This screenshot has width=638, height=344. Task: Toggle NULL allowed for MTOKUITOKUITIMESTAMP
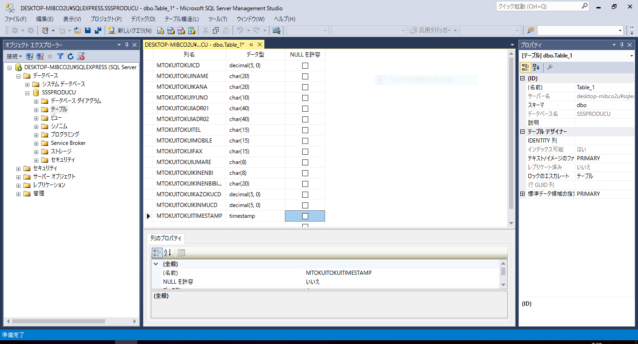click(x=305, y=216)
